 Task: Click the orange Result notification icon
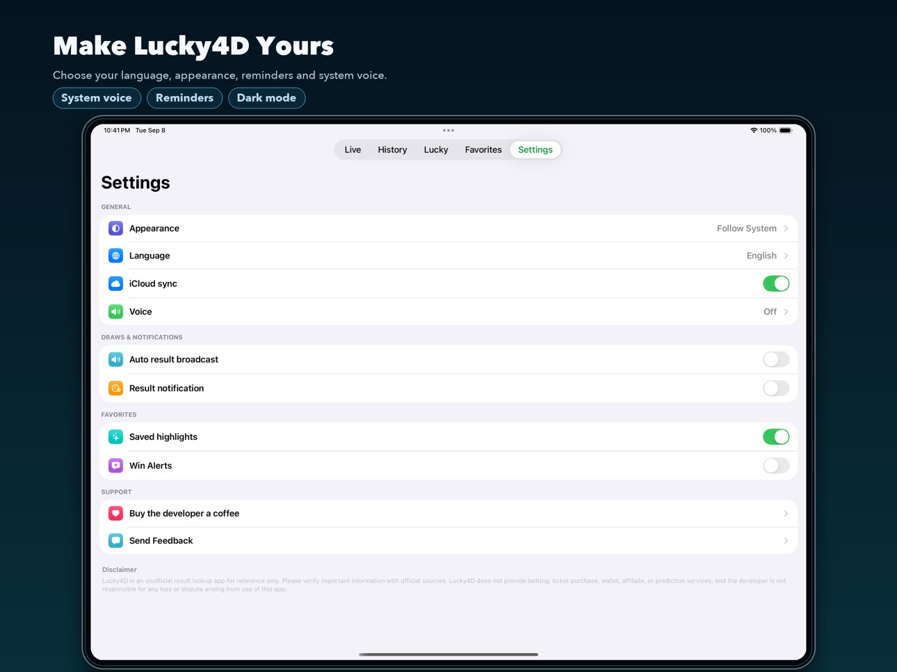(115, 388)
